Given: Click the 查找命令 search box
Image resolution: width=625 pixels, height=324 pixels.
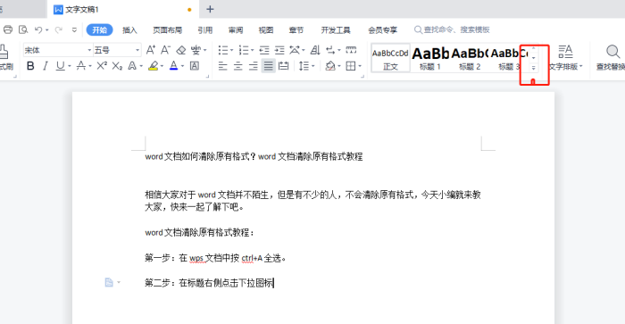Looking at the screenshot, I should point(452,29).
